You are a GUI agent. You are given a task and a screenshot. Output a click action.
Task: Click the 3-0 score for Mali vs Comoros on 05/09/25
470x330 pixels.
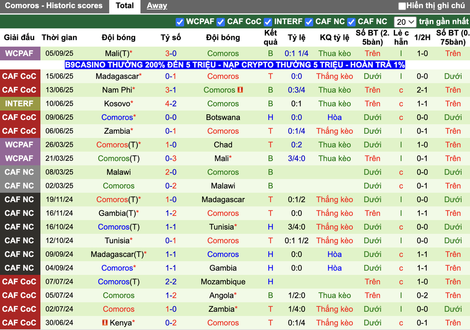click(171, 53)
